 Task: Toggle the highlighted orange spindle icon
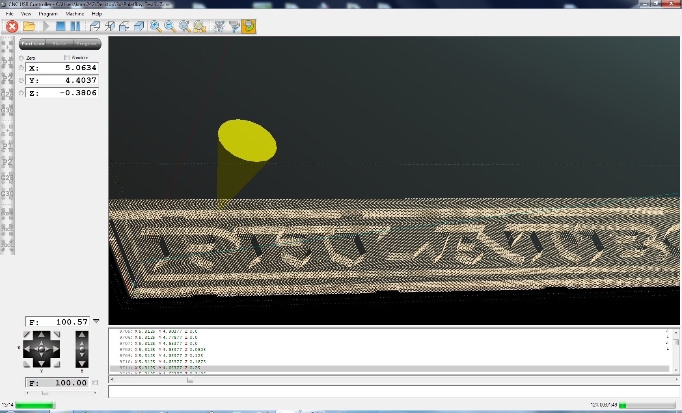click(249, 27)
